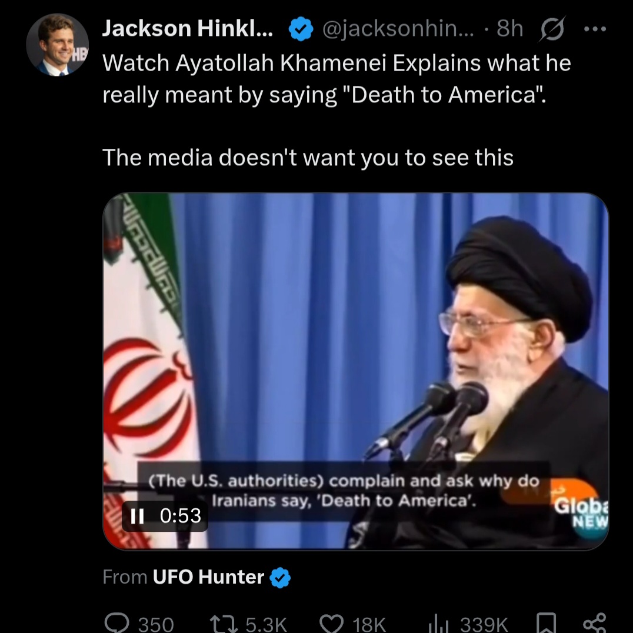Viewport: 633px width, 633px height.
Task: Repost using the retweet arrows icon
Action: (224, 624)
